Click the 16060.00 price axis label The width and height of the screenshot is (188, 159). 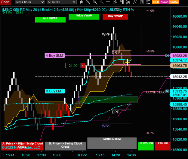click(x=180, y=16)
